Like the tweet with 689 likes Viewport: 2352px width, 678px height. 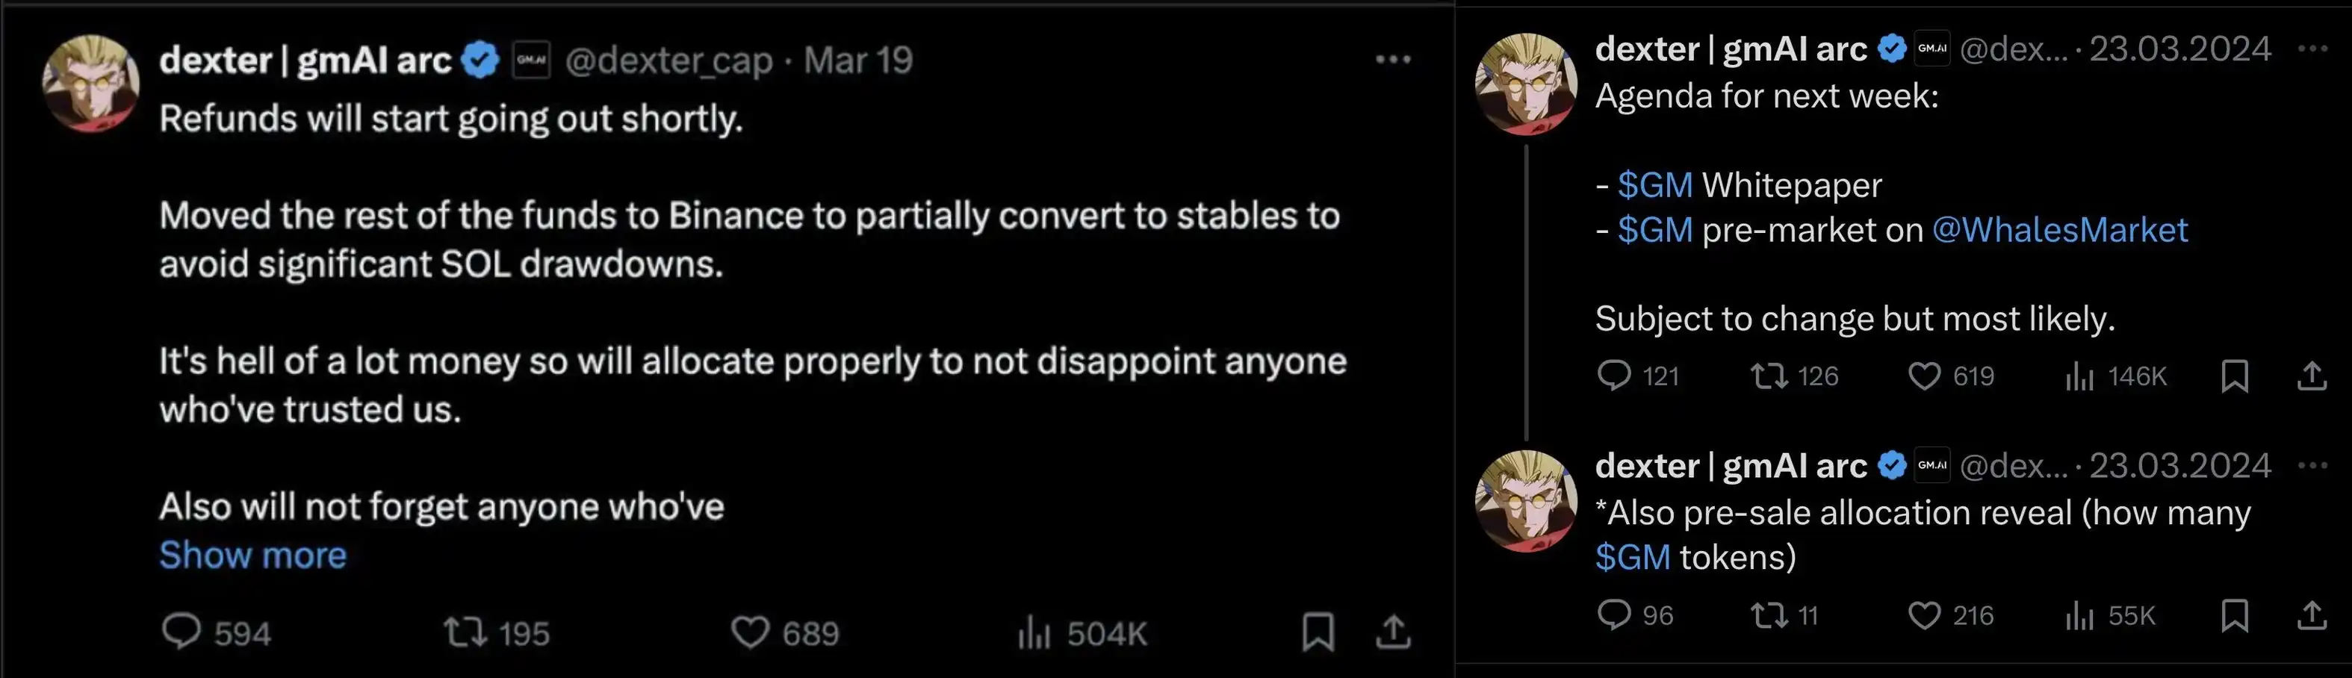click(751, 632)
